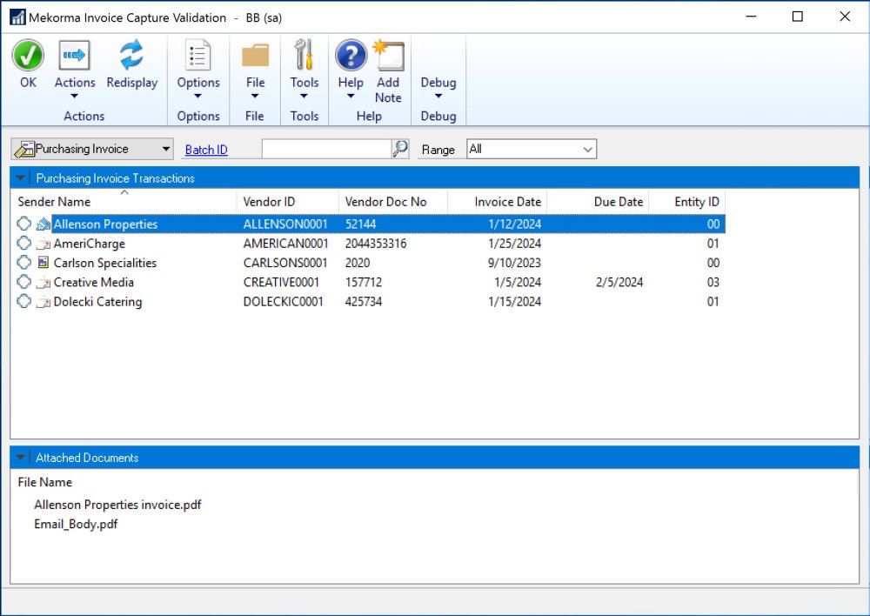Click into the Batch ID text field
This screenshot has height=616, width=870.
pyautogui.click(x=326, y=150)
